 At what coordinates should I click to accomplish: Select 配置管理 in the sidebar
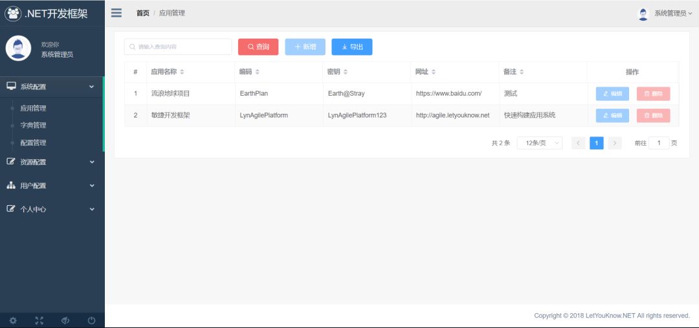point(33,143)
